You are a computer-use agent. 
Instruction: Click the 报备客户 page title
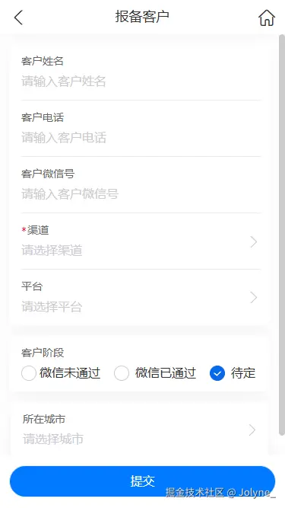[142, 17]
